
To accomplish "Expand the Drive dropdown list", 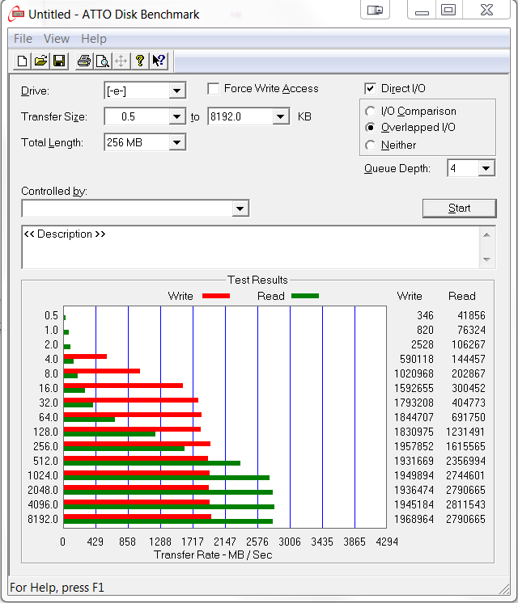I will click(x=177, y=91).
